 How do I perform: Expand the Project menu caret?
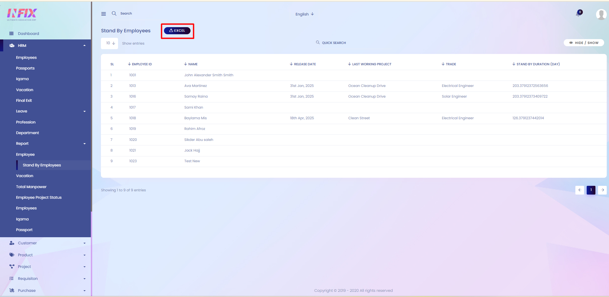tap(85, 267)
